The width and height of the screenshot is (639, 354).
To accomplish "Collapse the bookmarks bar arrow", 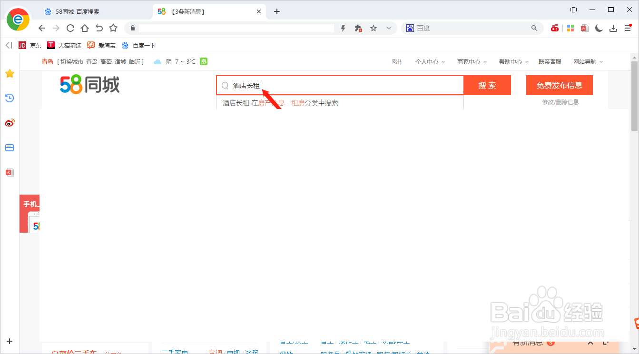I will point(9,45).
